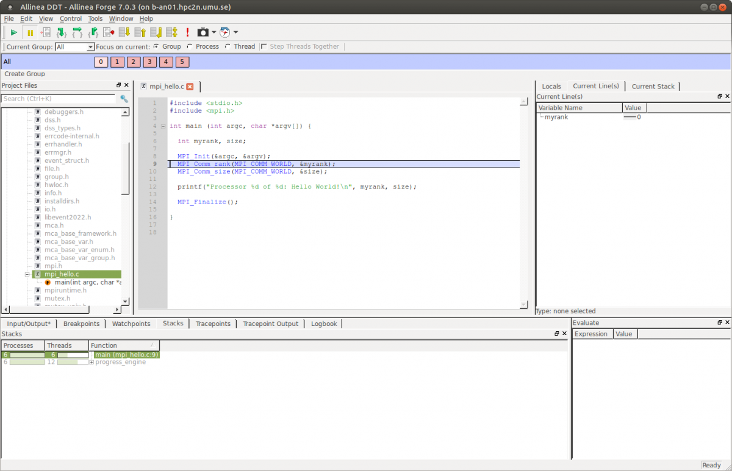The height and width of the screenshot is (471, 732).
Task: Click the Create Group link
Action: (25, 74)
